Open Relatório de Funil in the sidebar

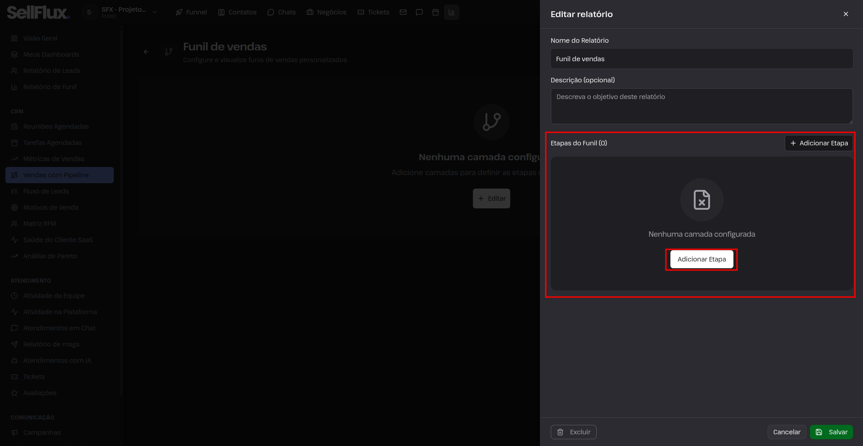click(x=59, y=87)
